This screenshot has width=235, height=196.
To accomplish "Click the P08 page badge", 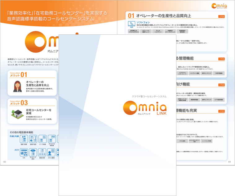I will pos(221,85).
